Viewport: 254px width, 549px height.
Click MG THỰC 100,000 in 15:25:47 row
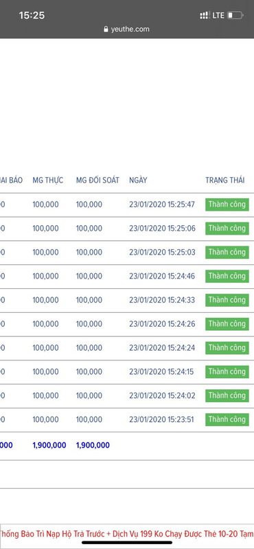pos(45,205)
